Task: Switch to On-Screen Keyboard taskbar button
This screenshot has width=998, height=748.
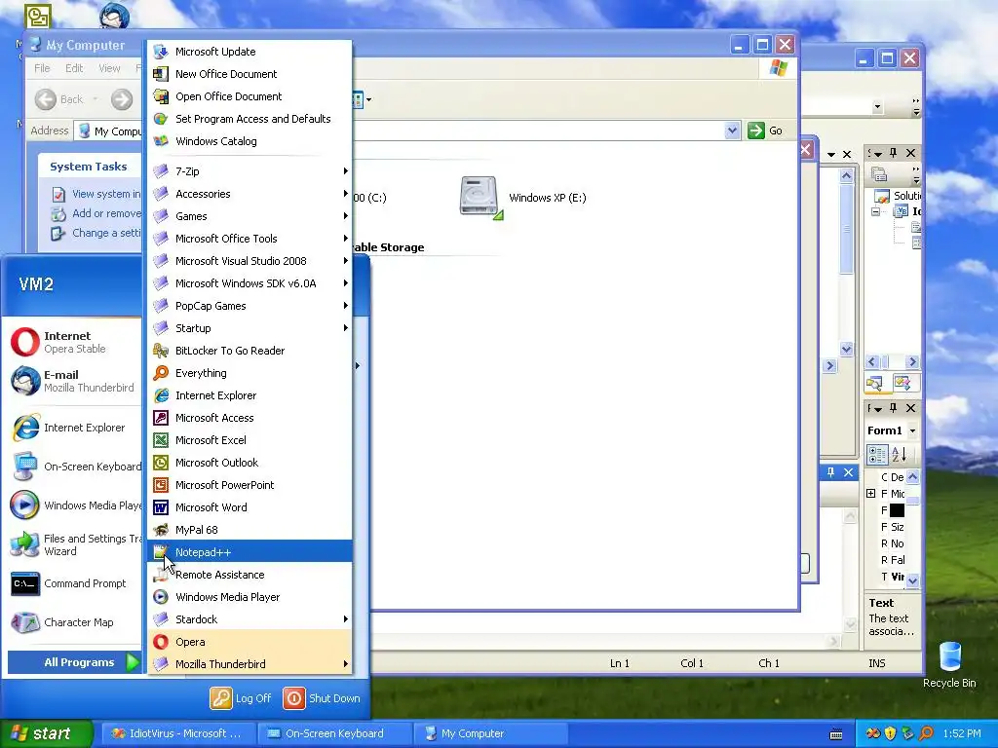Action: (x=334, y=733)
